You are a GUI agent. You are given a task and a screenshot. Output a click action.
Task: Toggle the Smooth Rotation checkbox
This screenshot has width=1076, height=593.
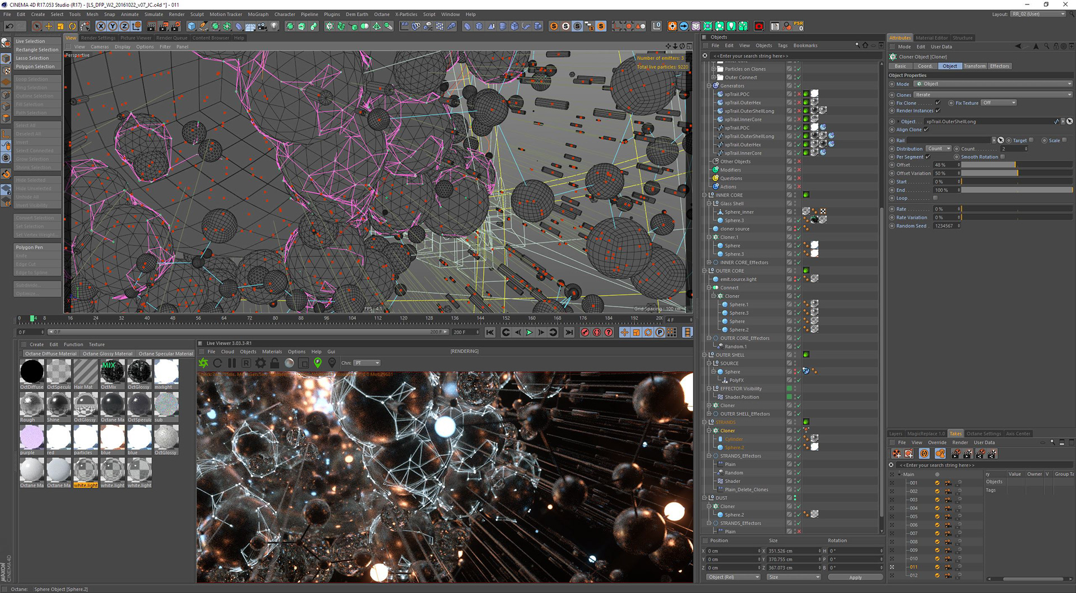click(1003, 157)
